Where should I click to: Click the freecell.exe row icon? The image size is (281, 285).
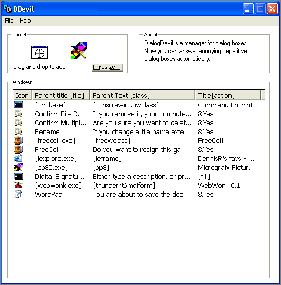coord(18,140)
